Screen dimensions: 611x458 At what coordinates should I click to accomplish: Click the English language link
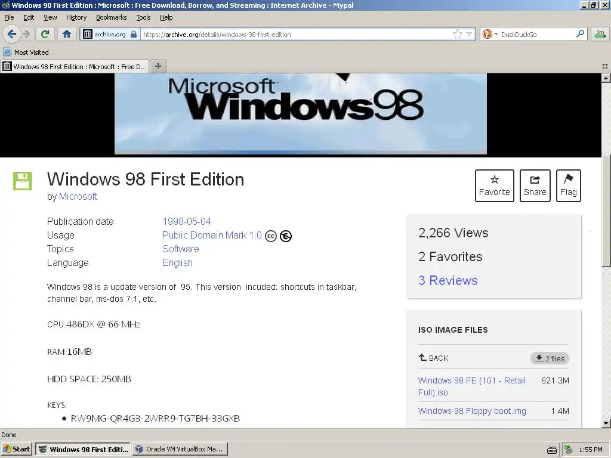[x=177, y=262]
